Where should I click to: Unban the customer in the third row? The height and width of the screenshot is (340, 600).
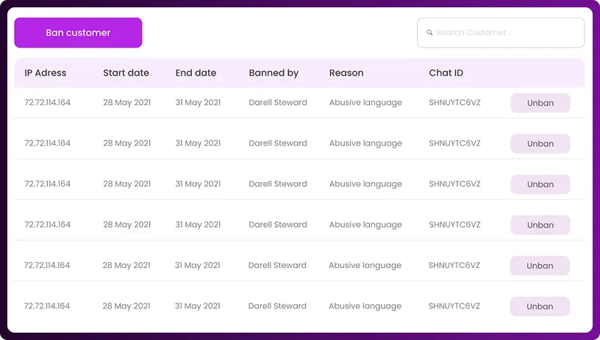540,184
